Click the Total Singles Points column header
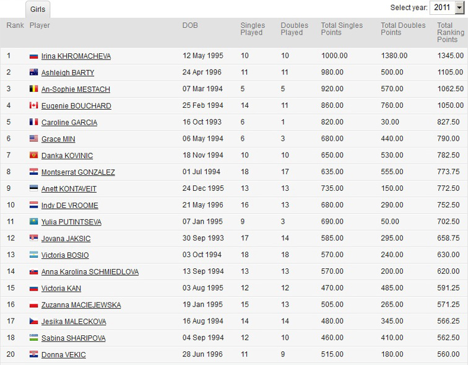Image resolution: width=468 pixels, height=365 pixels. click(x=341, y=29)
